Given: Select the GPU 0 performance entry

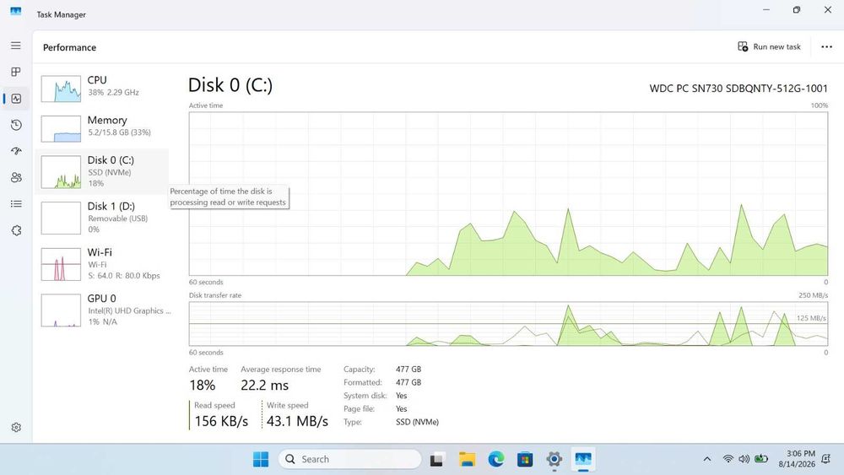Looking at the screenshot, I should click(x=104, y=310).
